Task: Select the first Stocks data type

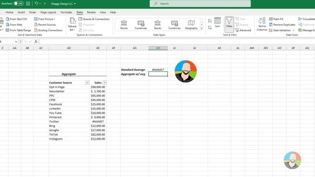Action: (124, 25)
